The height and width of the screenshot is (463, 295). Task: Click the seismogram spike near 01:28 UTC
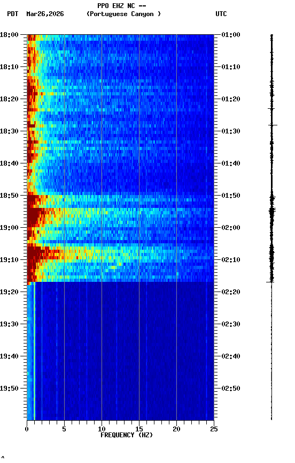point(273,125)
